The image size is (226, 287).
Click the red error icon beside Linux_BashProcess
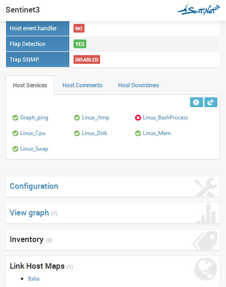138,118
